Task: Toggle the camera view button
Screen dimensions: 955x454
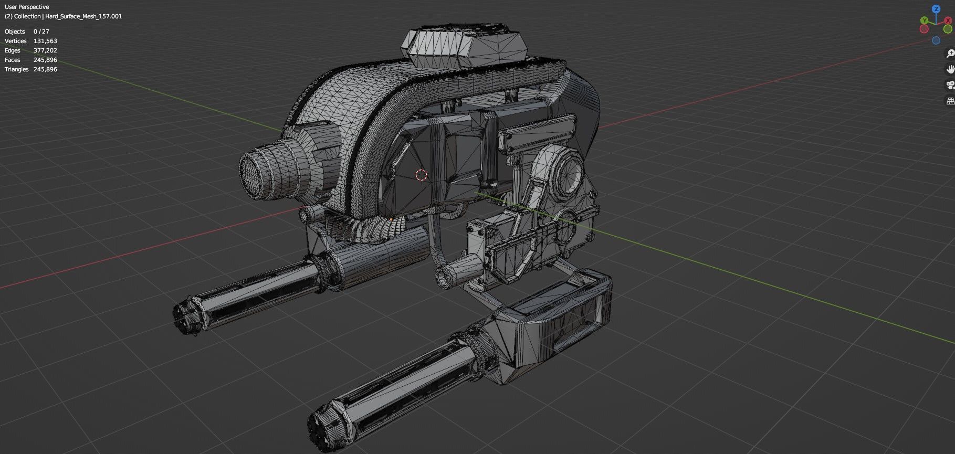Action: 950,85
